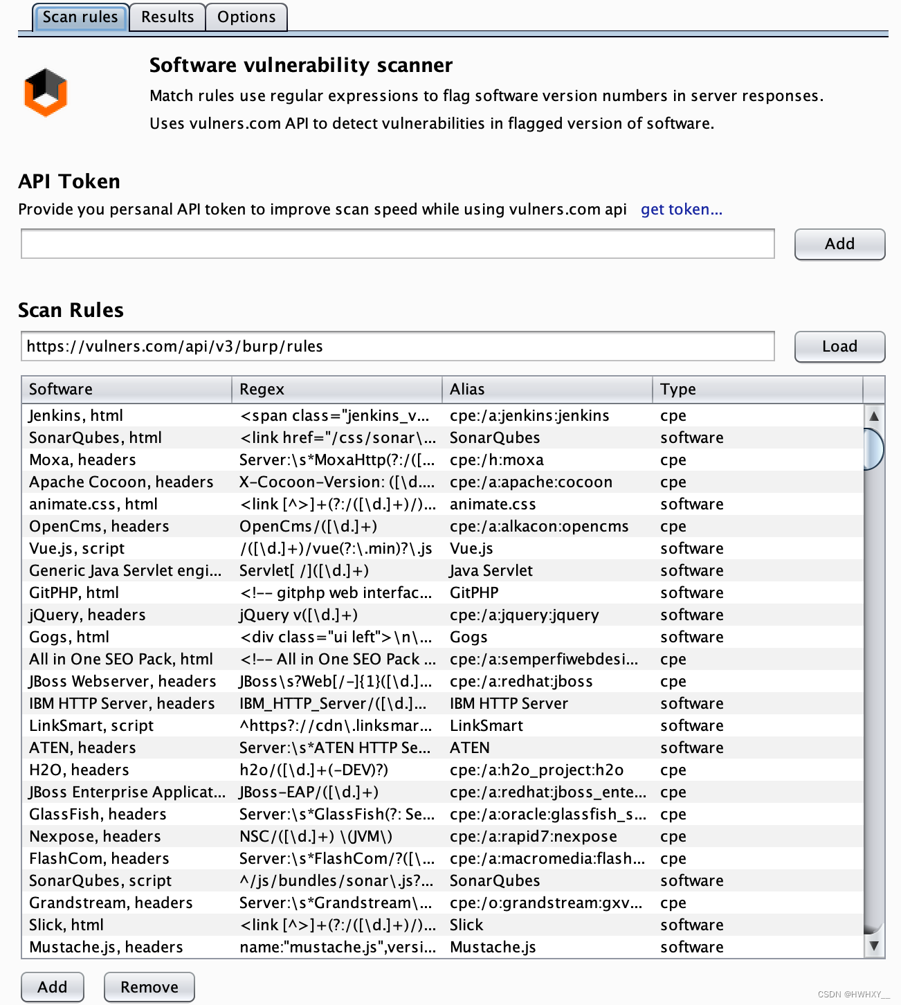The image size is (901, 1005).
Task: Click the scrollbar up arrow
Action: [874, 415]
